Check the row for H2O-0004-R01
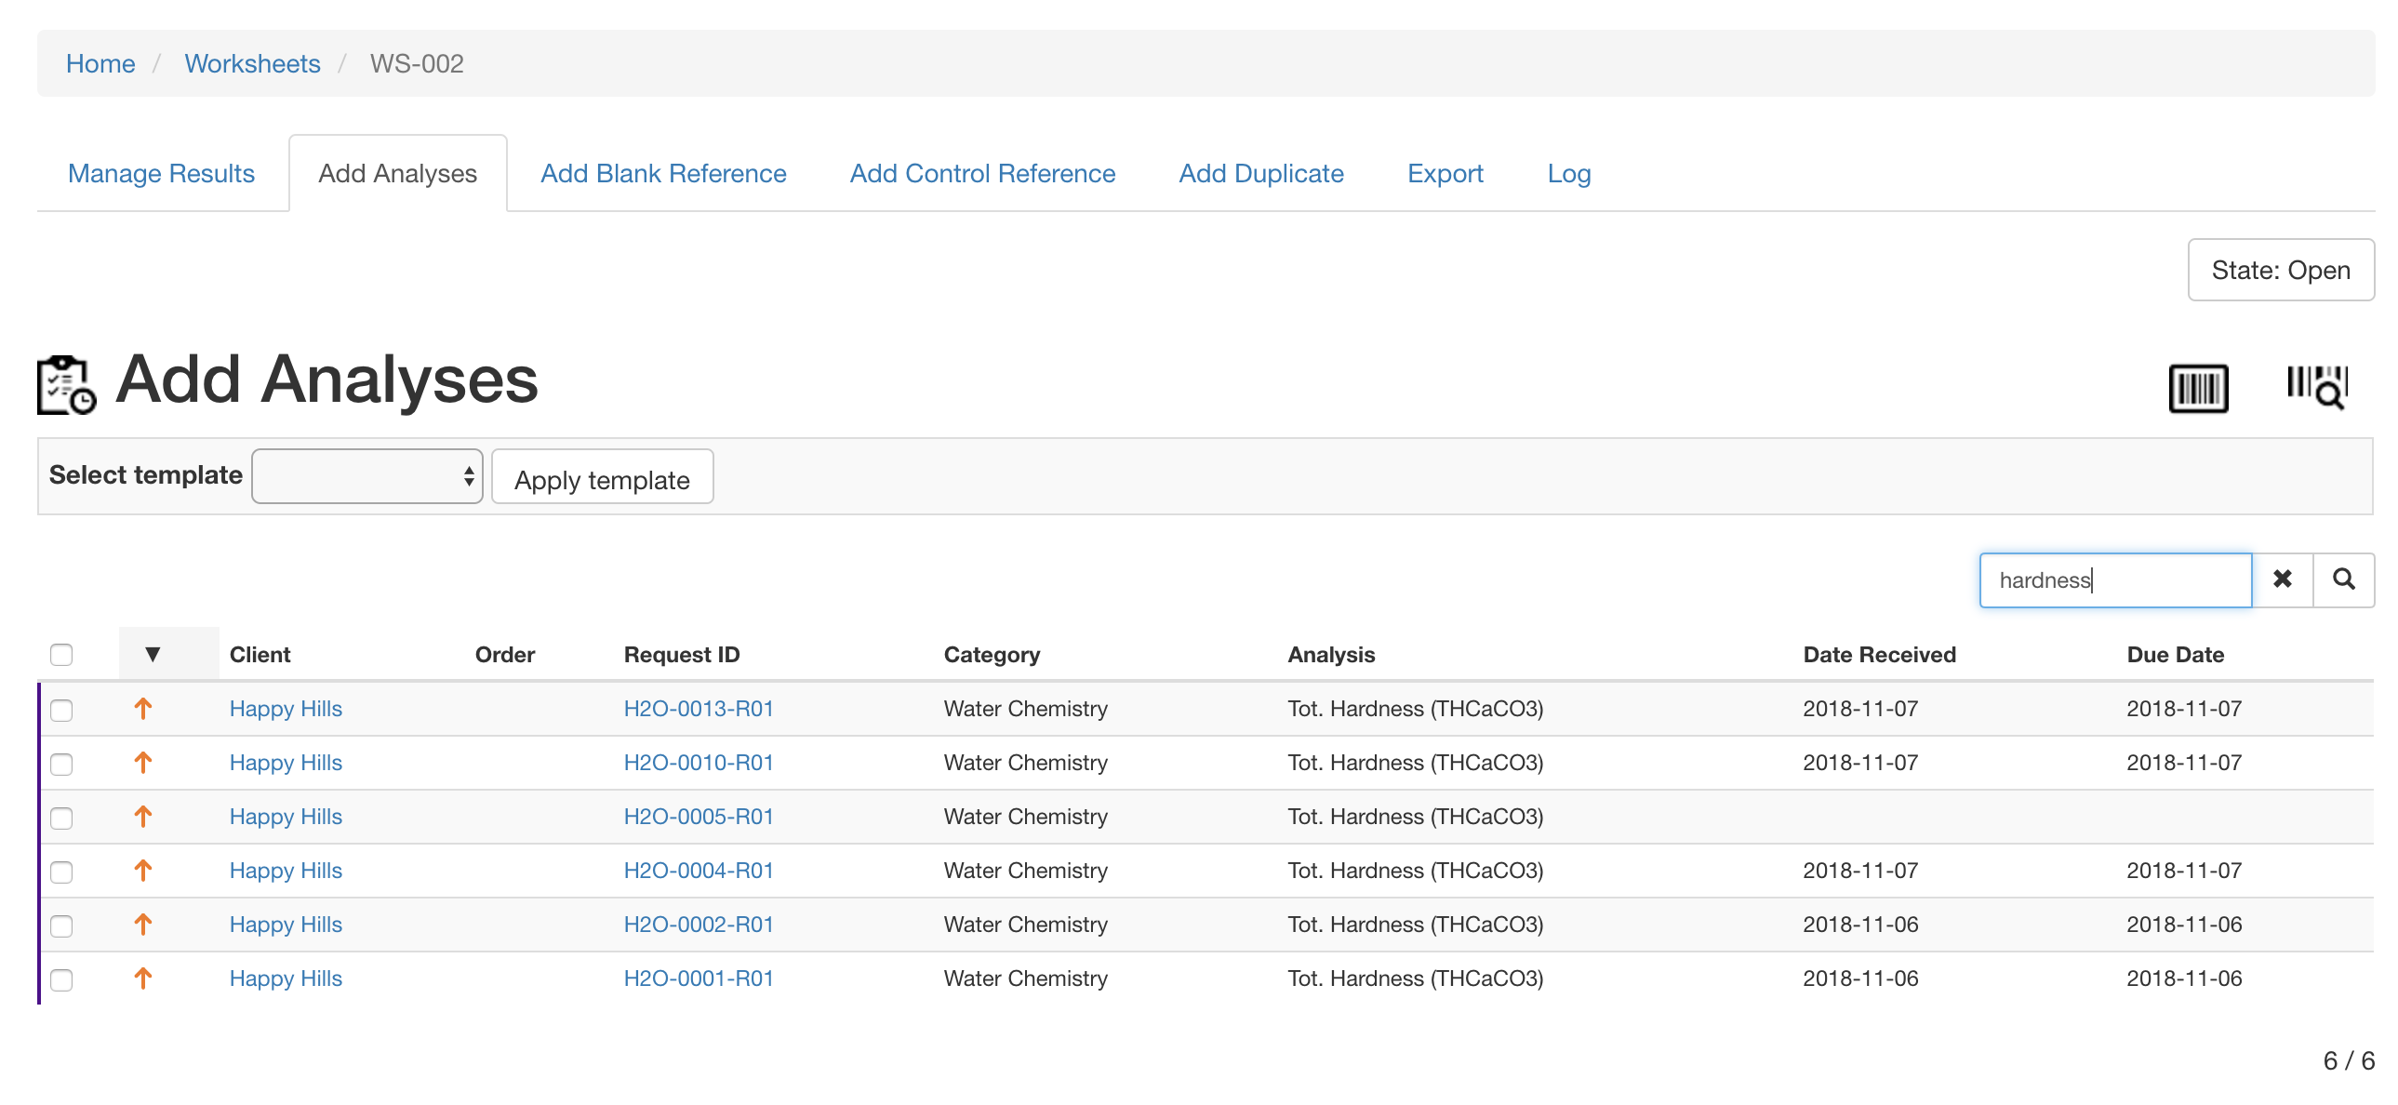2398x1105 pixels. pyautogui.click(x=61, y=872)
